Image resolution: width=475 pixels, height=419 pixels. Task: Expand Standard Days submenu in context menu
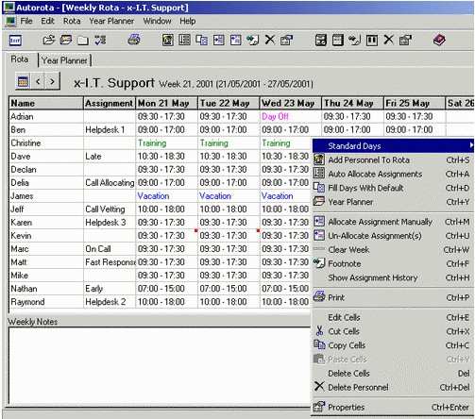tap(393, 146)
